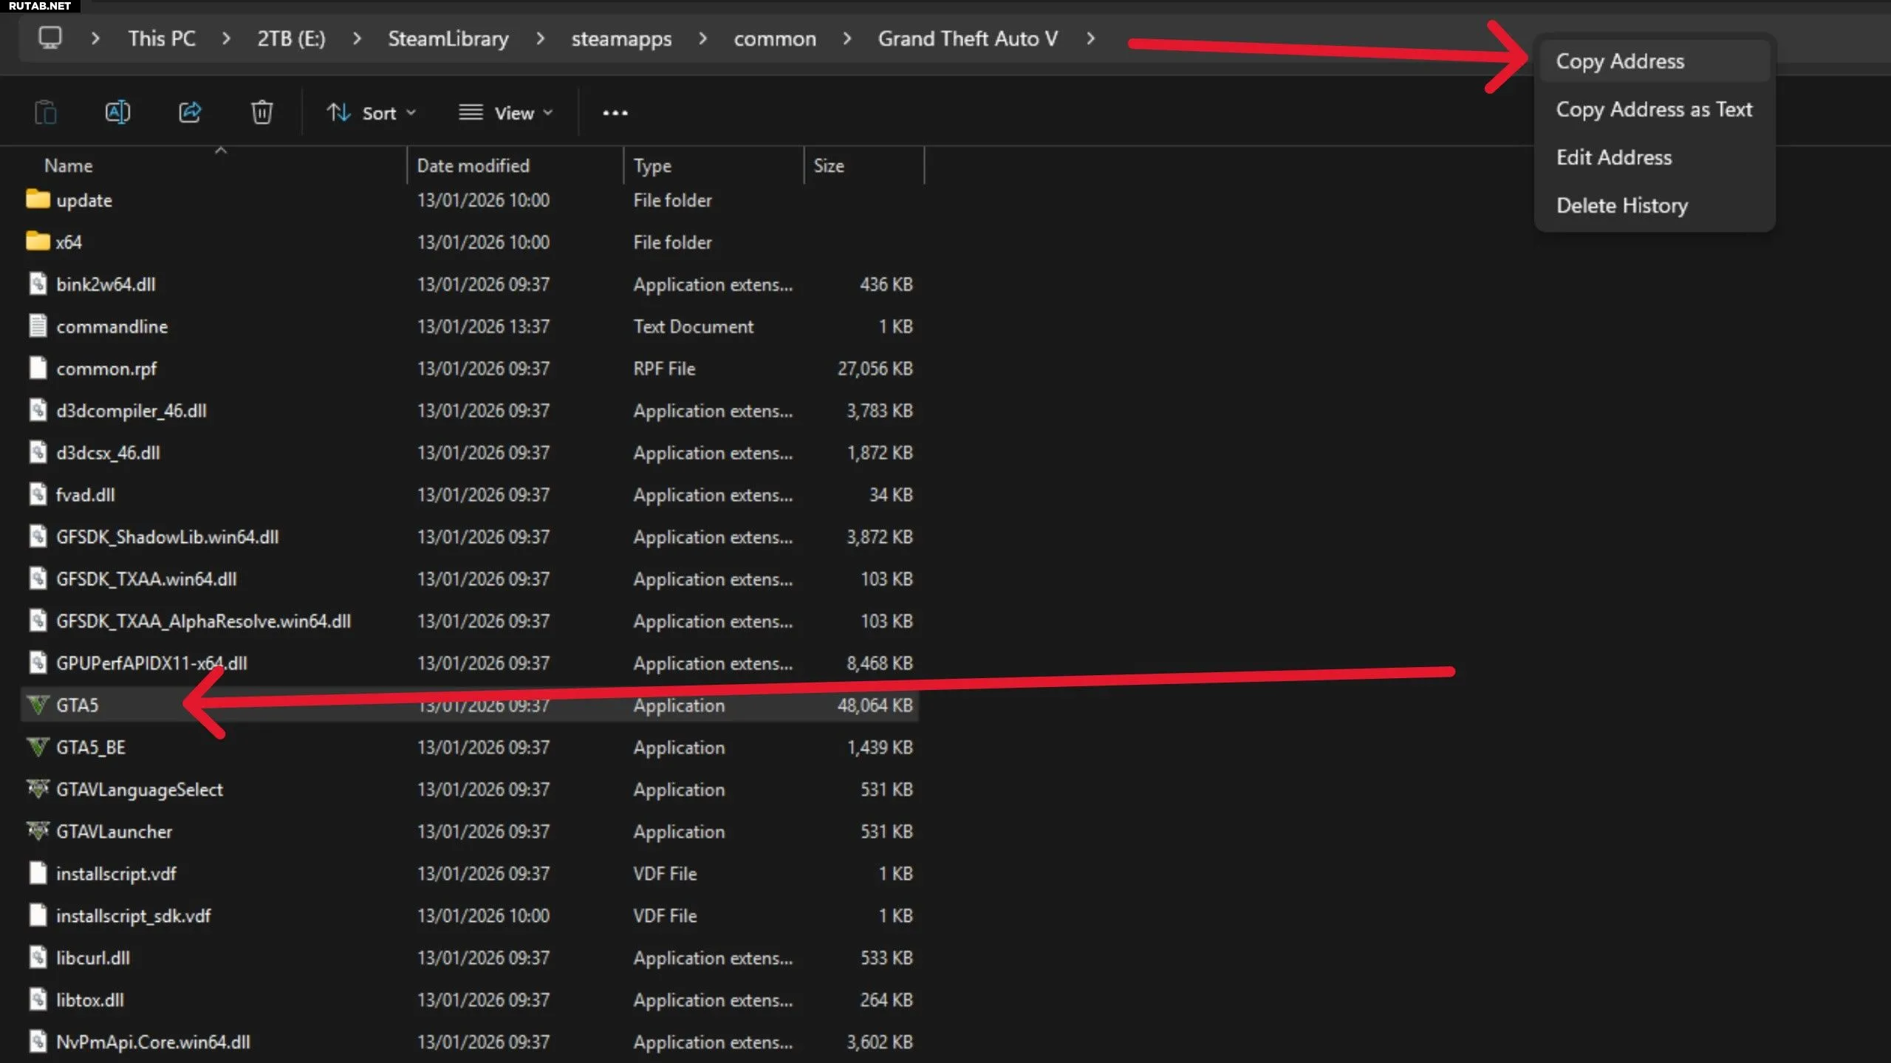Click the Paste clipboard icon
The width and height of the screenshot is (1891, 1063).
coord(46,112)
